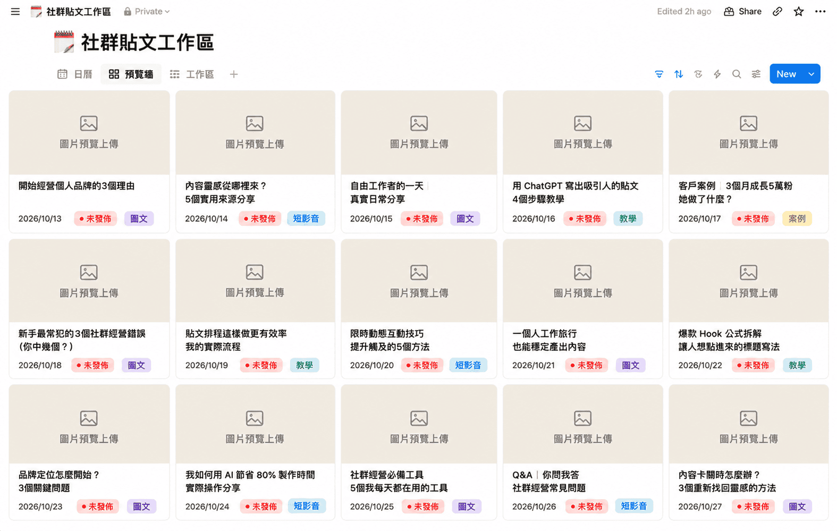Click 短影音 tag on 2026/10/14 card
This screenshot has width=837, height=531.
coord(306,218)
